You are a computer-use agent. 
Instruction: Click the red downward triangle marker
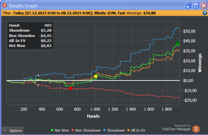point(71,88)
